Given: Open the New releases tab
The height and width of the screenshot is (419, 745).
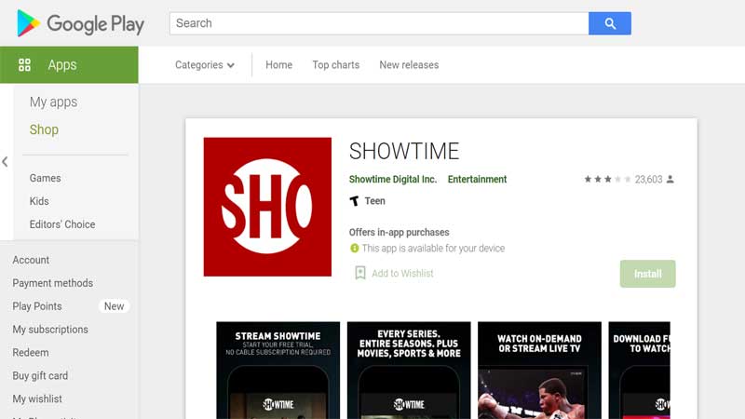Looking at the screenshot, I should 409,64.
